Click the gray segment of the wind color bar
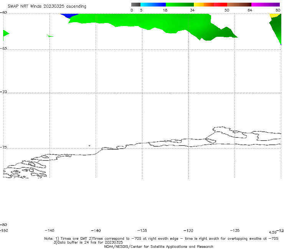 pos(136,5)
